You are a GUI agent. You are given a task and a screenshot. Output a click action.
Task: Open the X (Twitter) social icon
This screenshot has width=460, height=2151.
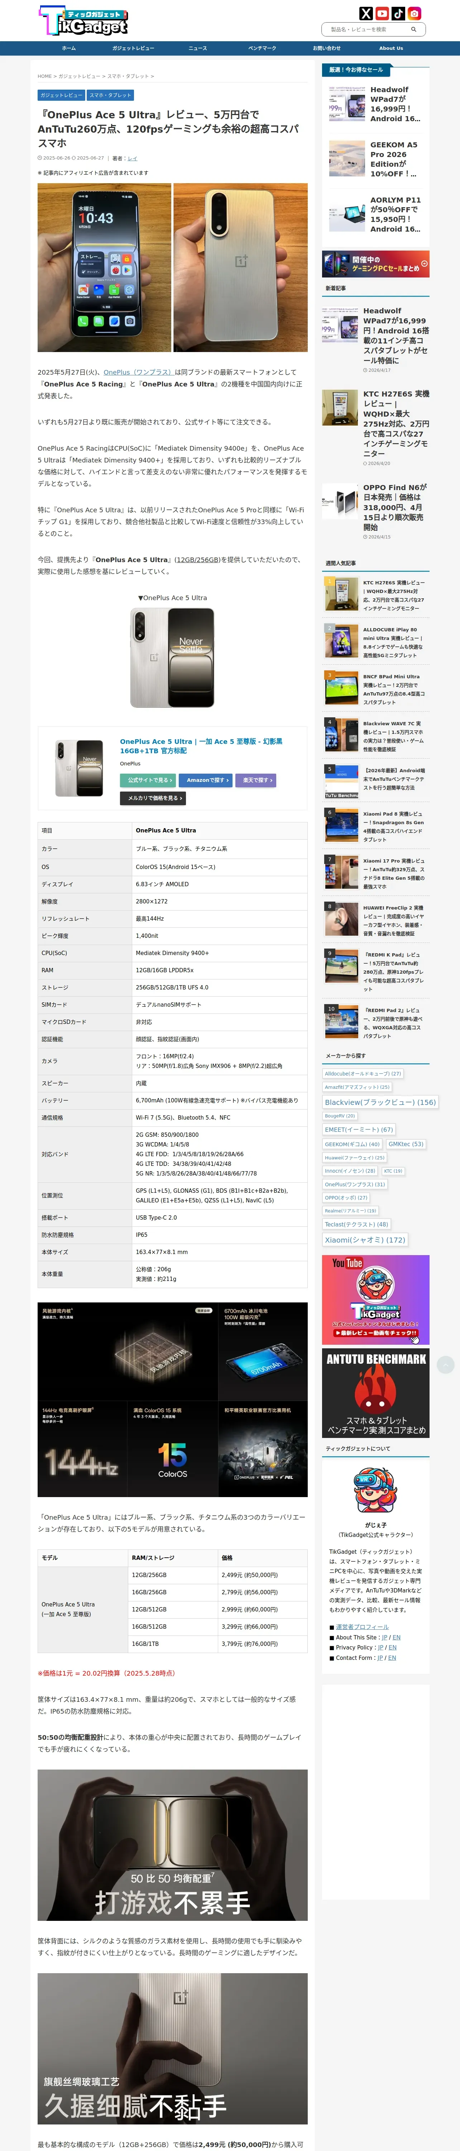pos(366,13)
